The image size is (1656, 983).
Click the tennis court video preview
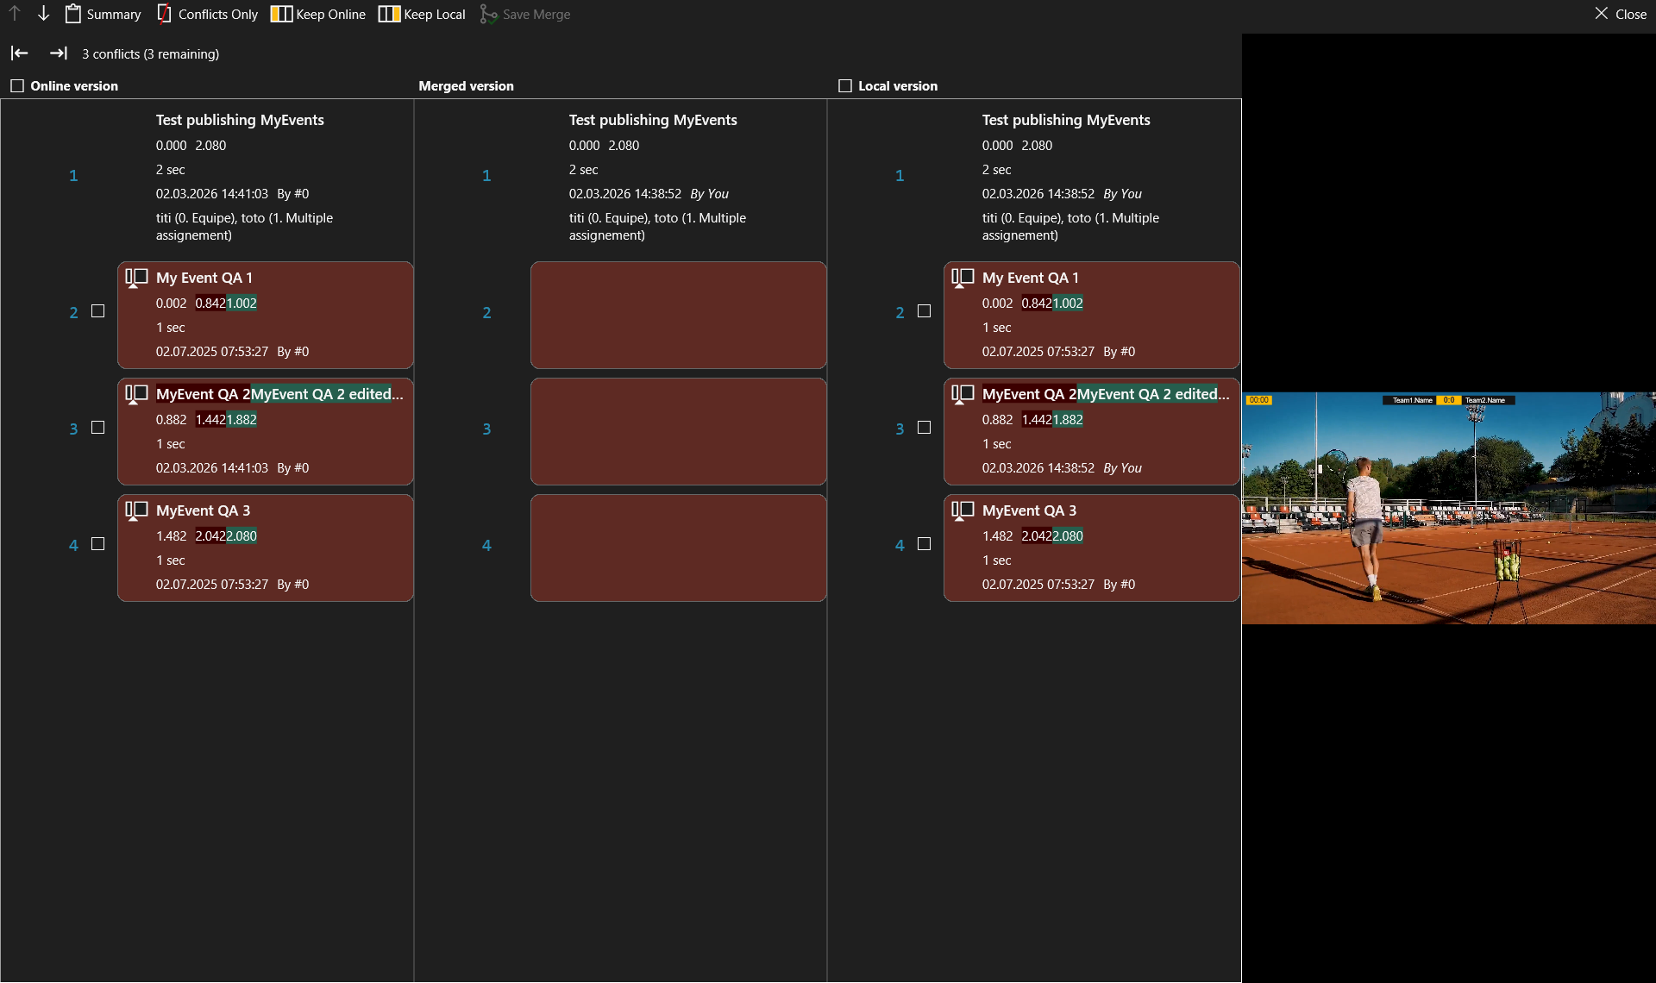1448,508
